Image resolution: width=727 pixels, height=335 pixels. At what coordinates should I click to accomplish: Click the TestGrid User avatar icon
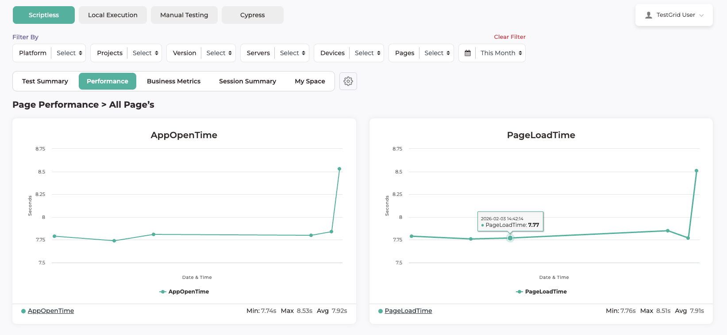649,15
